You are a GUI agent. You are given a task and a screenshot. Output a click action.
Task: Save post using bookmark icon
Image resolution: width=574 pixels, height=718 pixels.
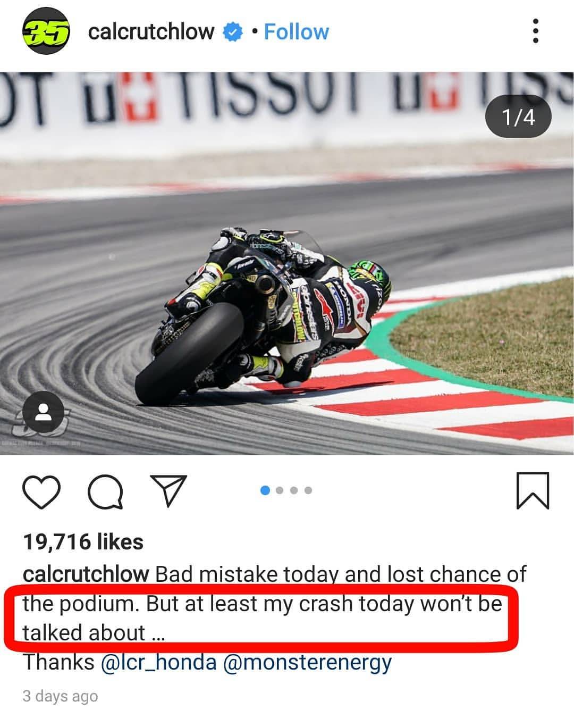[533, 491]
